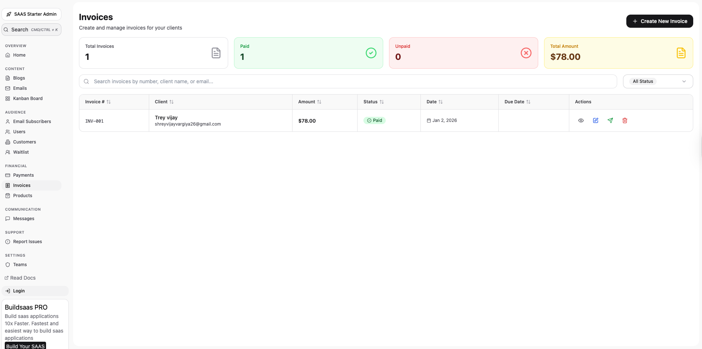This screenshot has width=702, height=349.
Task: Click Create New Invoice button
Action: pos(660,21)
